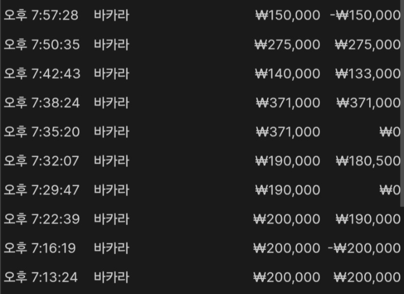Click the ₩190,000 result at 7:22:39

[x=368, y=218]
